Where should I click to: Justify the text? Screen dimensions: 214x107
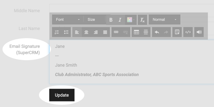pyautogui.click(x=105, y=32)
